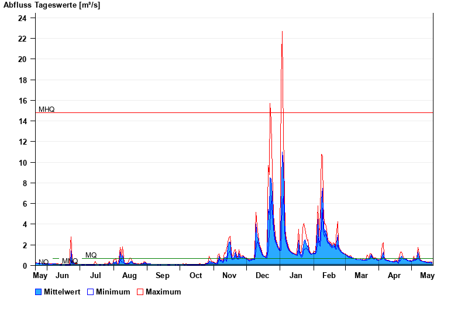Click the y-axis value 14

22,121
